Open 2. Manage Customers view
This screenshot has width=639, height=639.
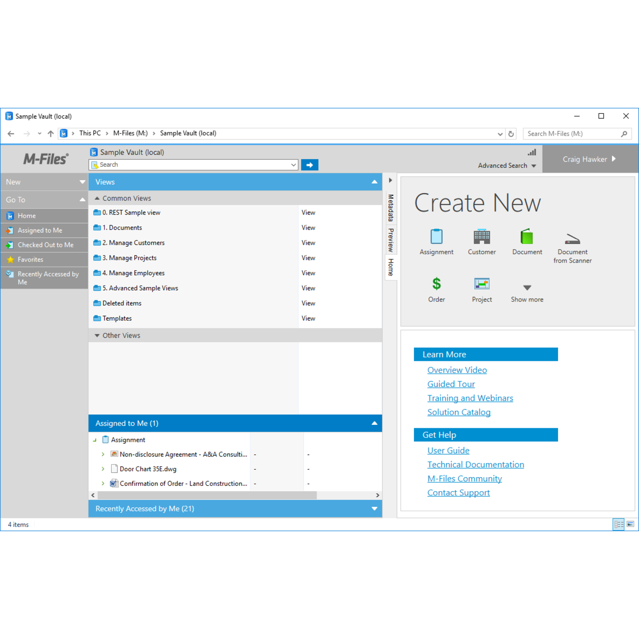click(133, 243)
